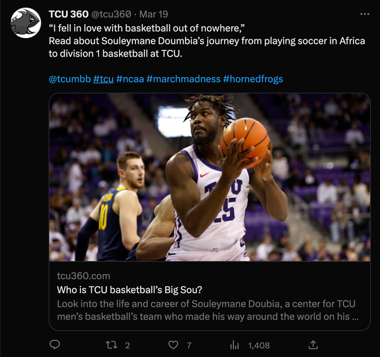Click the reply speech bubble icon
Image resolution: width=380 pixels, height=357 pixels.
tap(55, 345)
